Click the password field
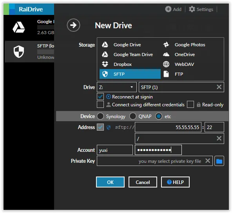 pyautogui.click(x=158, y=150)
